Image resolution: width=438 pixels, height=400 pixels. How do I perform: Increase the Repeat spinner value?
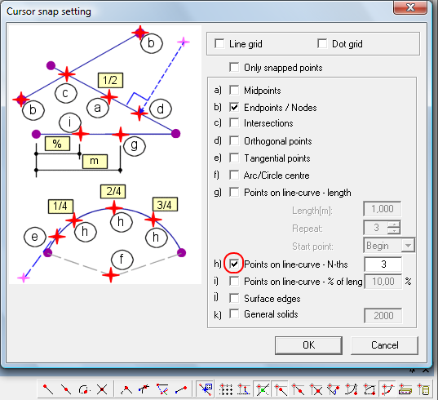tap(394, 224)
